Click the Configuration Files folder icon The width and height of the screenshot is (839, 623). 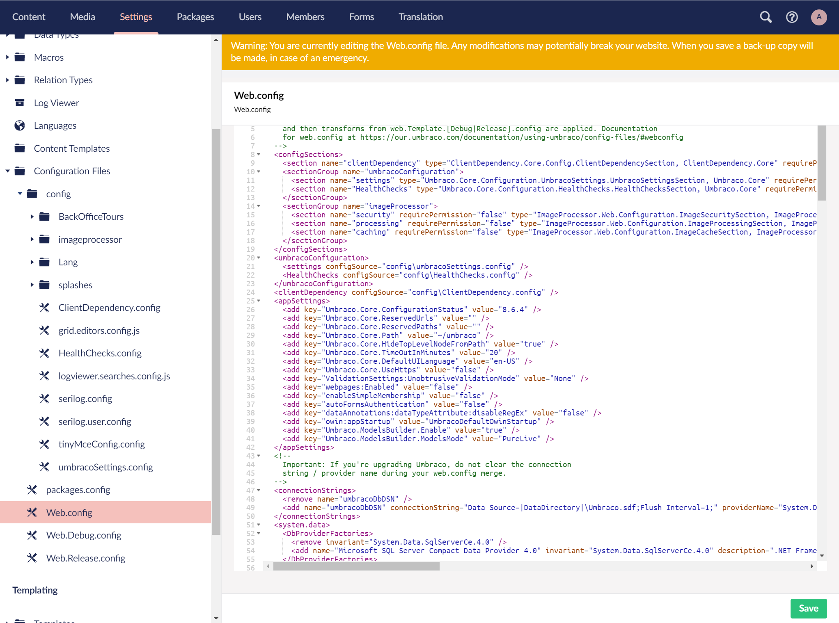pos(20,171)
